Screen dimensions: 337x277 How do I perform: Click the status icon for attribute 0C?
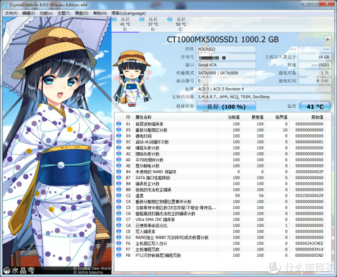[x=119, y=142]
